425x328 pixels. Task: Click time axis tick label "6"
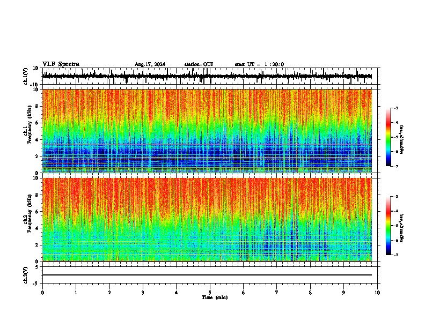[x=243, y=293]
